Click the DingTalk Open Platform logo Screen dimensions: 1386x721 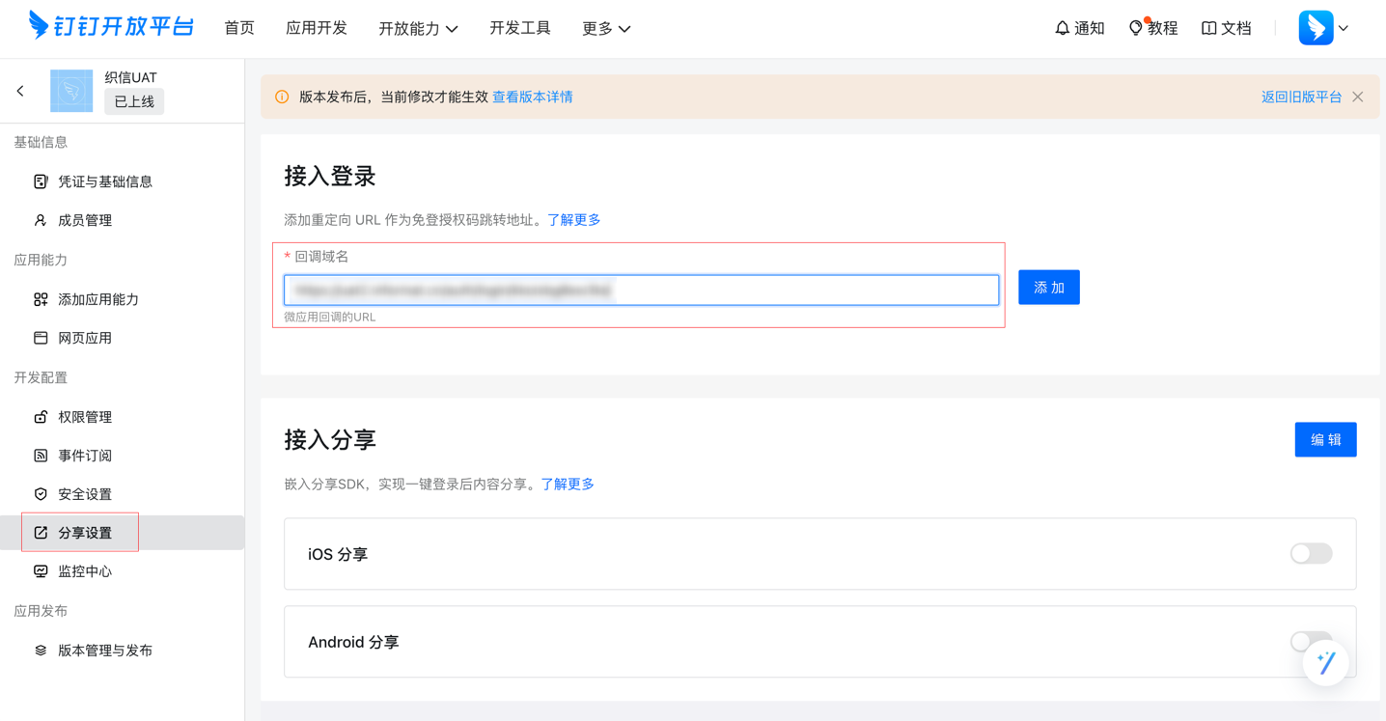[111, 26]
